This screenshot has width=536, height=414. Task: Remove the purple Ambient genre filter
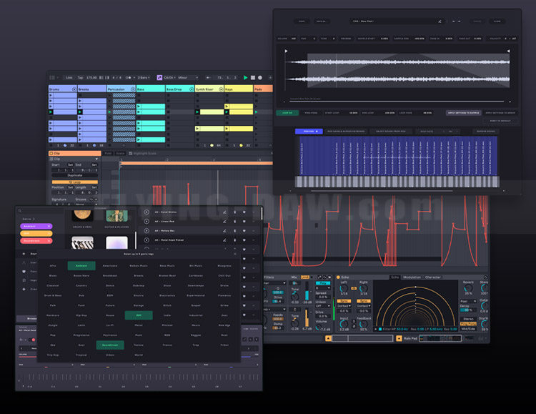click(x=49, y=226)
